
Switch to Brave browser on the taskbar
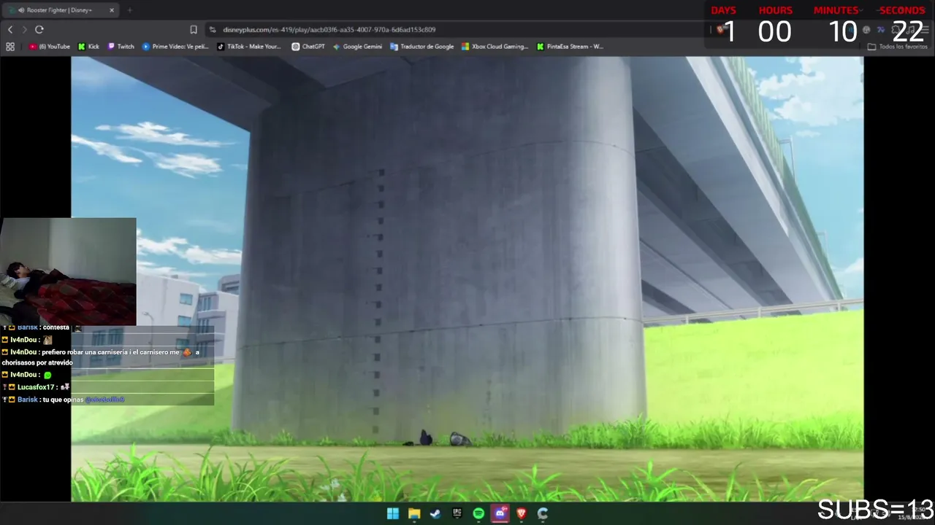522,513
